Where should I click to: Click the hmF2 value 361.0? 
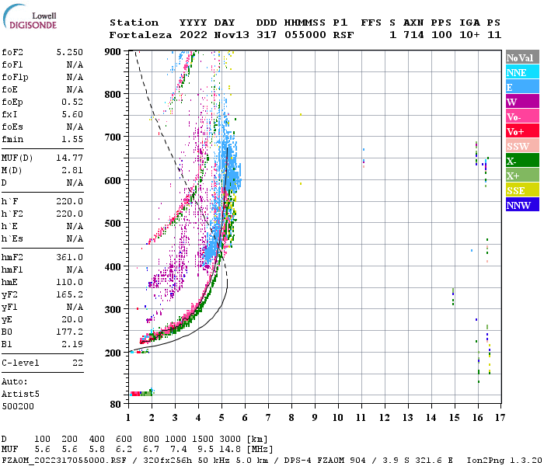[x=70, y=257]
